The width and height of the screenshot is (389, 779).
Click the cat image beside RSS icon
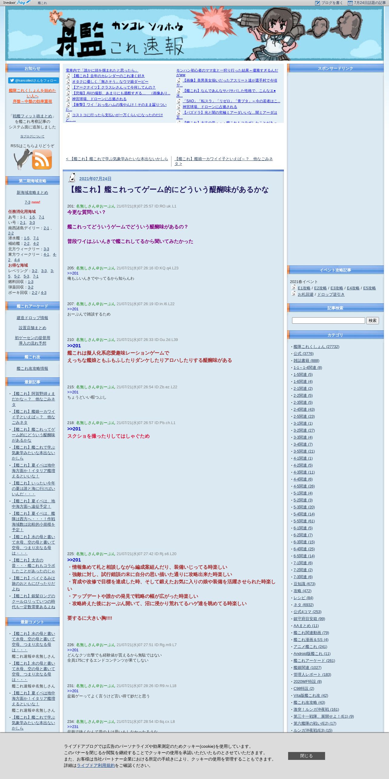coord(22,159)
